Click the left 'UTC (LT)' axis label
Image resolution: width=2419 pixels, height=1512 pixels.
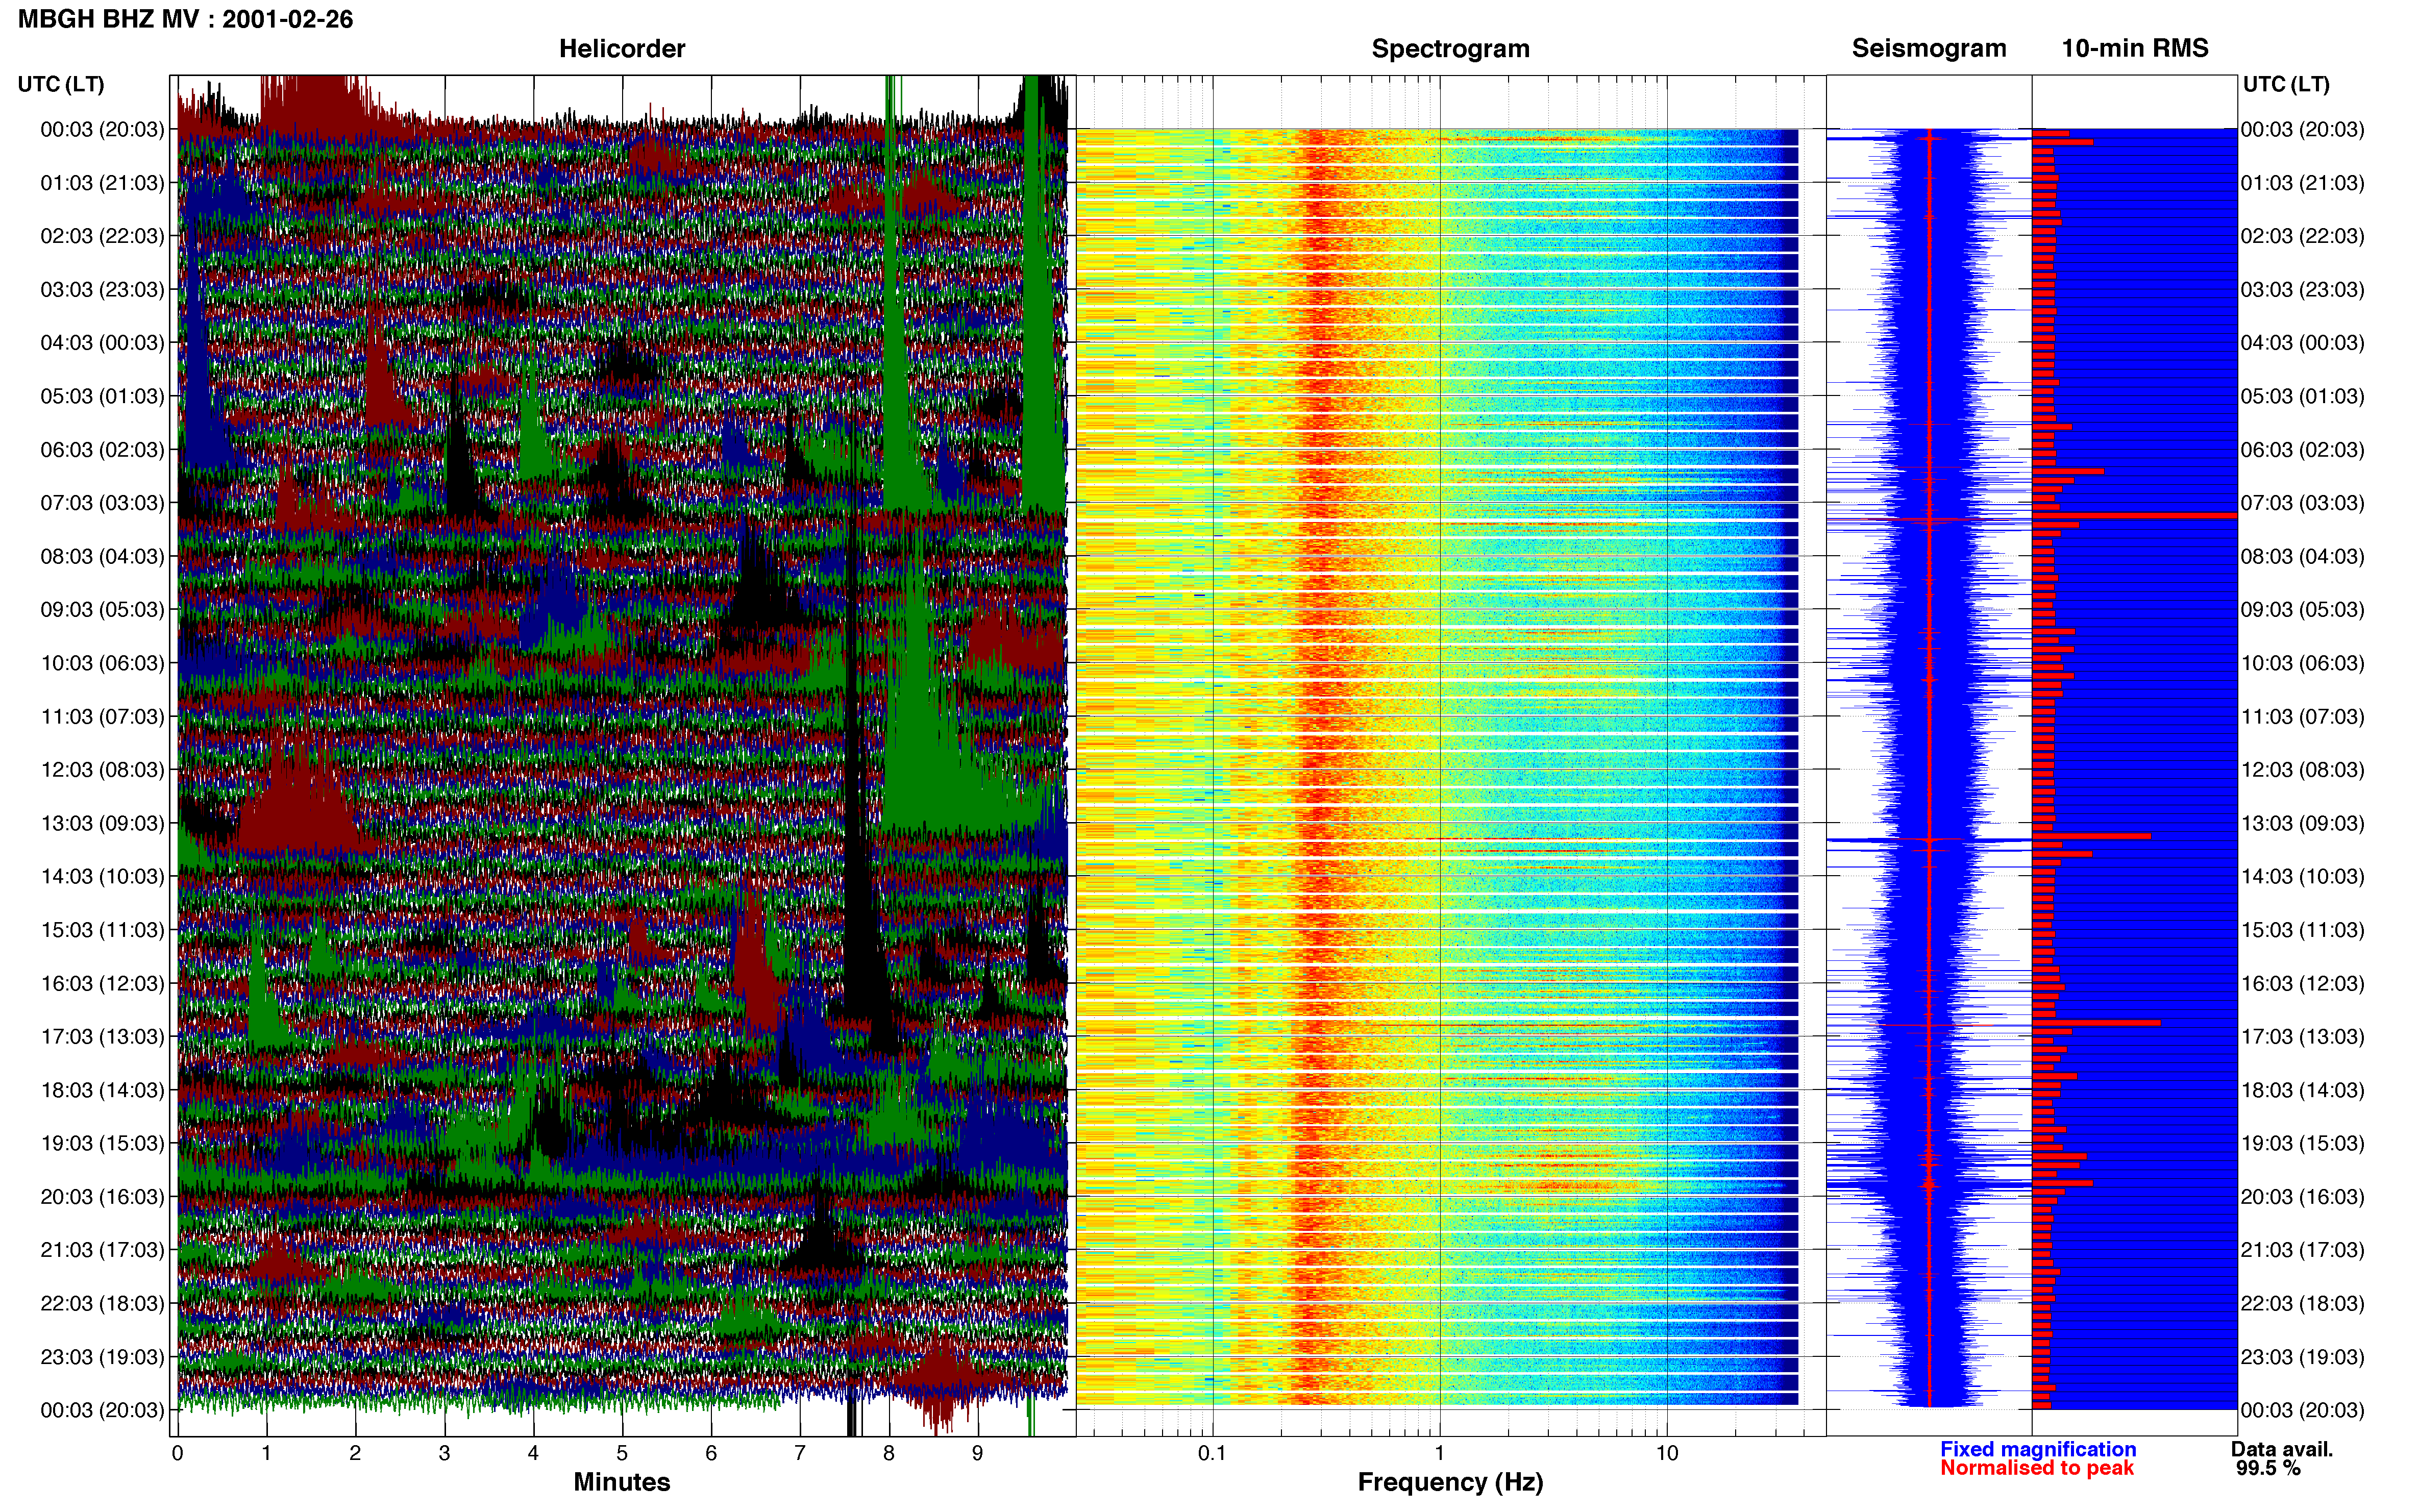[x=60, y=84]
